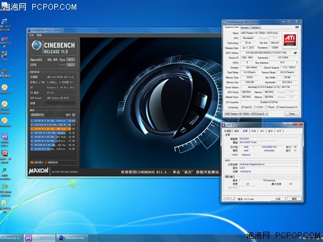Click the Cinebench title bar icon
The width and height of the screenshot is (323, 242).
pyautogui.click(x=29, y=30)
